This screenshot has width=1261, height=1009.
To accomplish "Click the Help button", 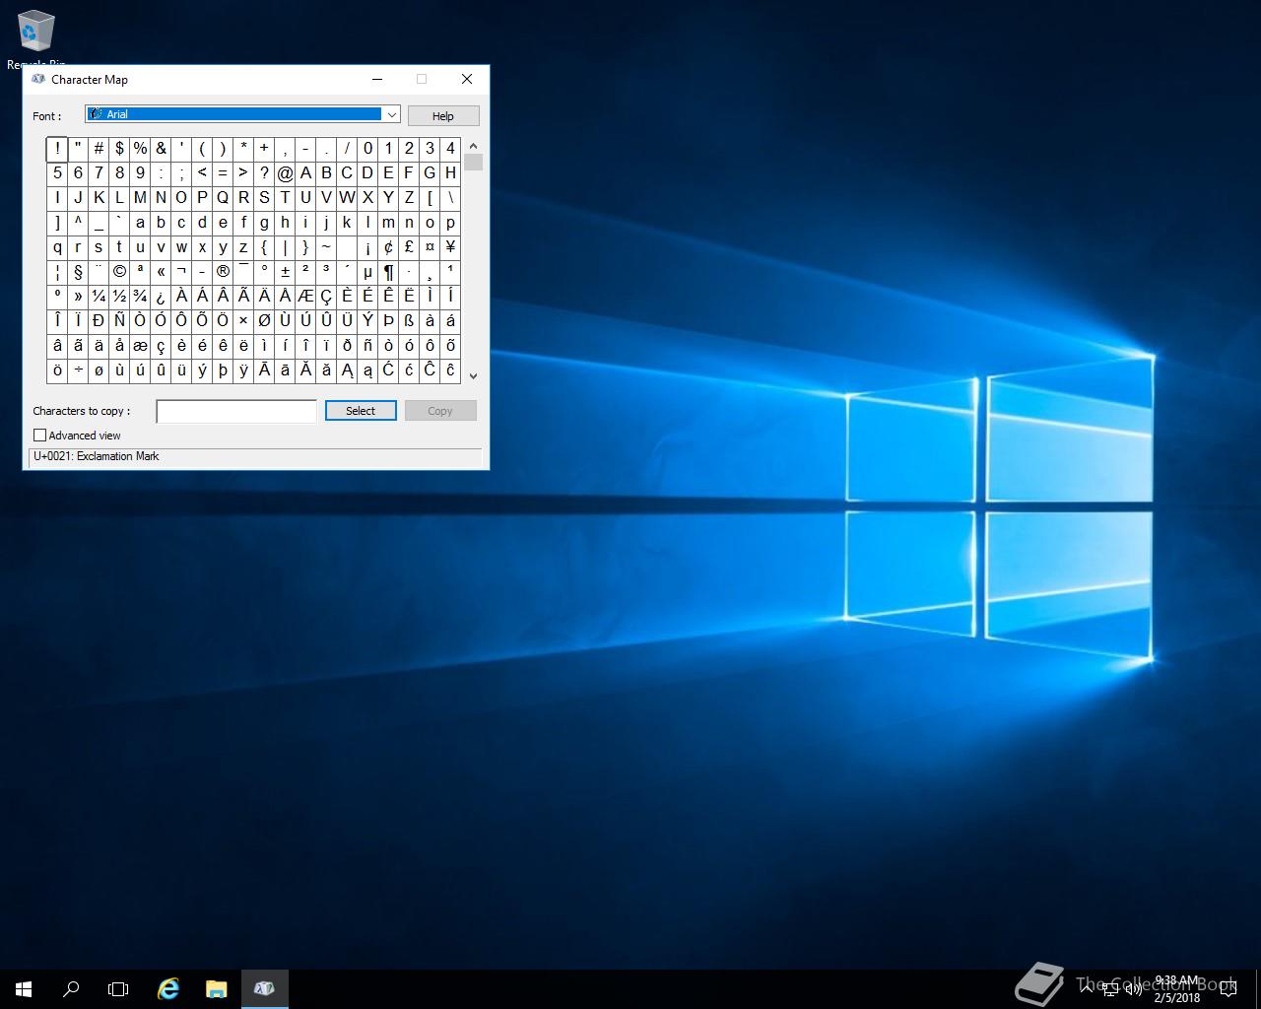I will coord(443,116).
